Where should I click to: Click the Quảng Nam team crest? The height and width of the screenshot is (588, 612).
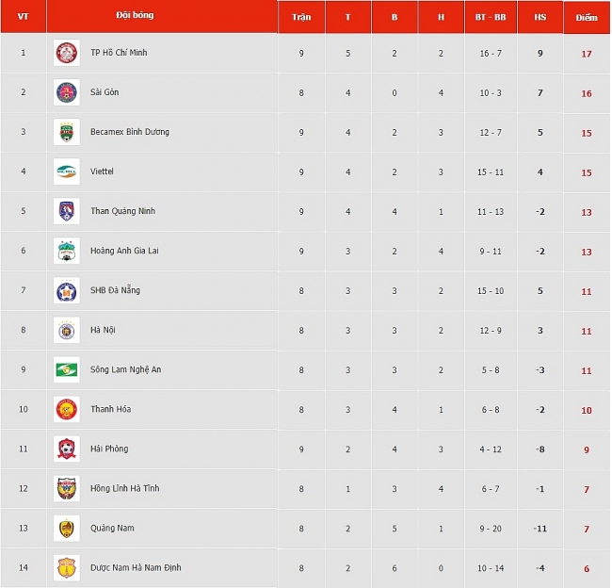pyautogui.click(x=67, y=529)
